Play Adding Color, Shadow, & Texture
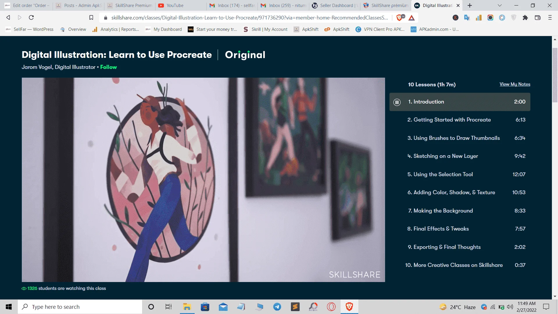558x314 pixels. (460, 192)
